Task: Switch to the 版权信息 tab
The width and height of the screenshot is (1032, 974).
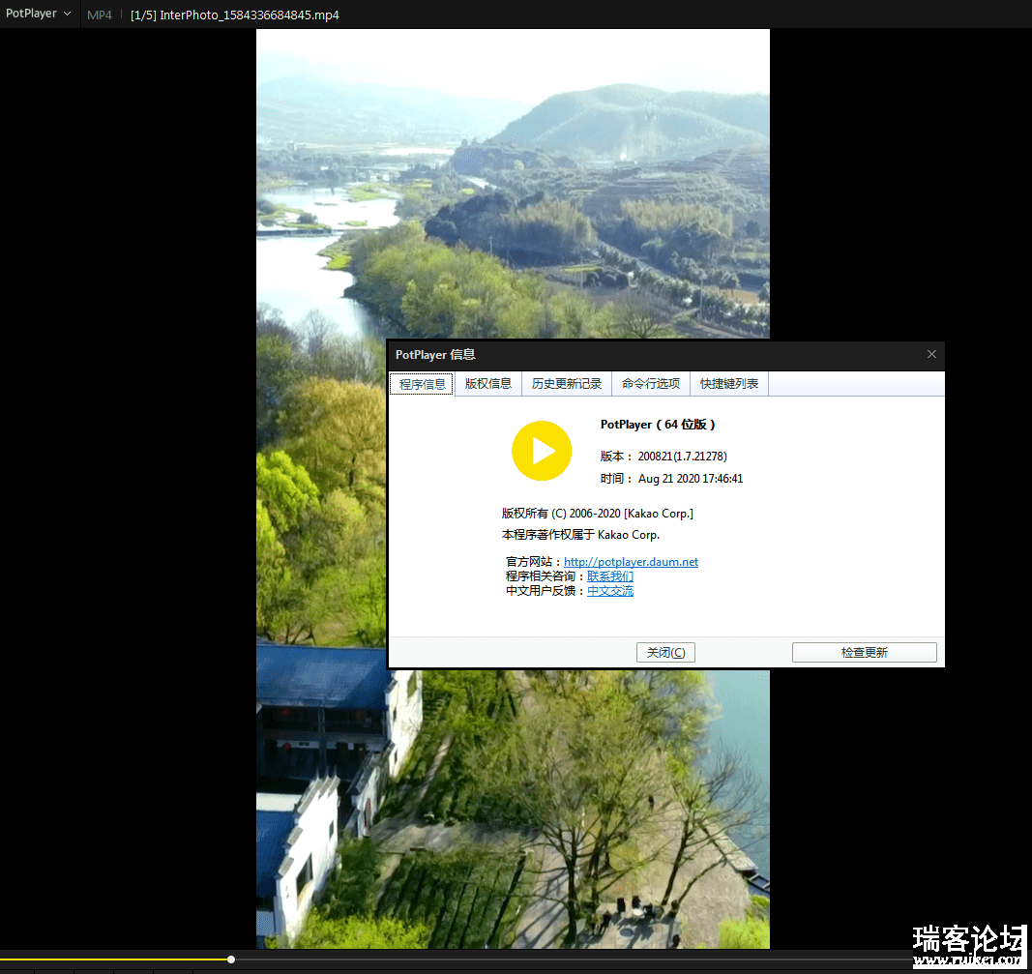Action: (x=487, y=384)
